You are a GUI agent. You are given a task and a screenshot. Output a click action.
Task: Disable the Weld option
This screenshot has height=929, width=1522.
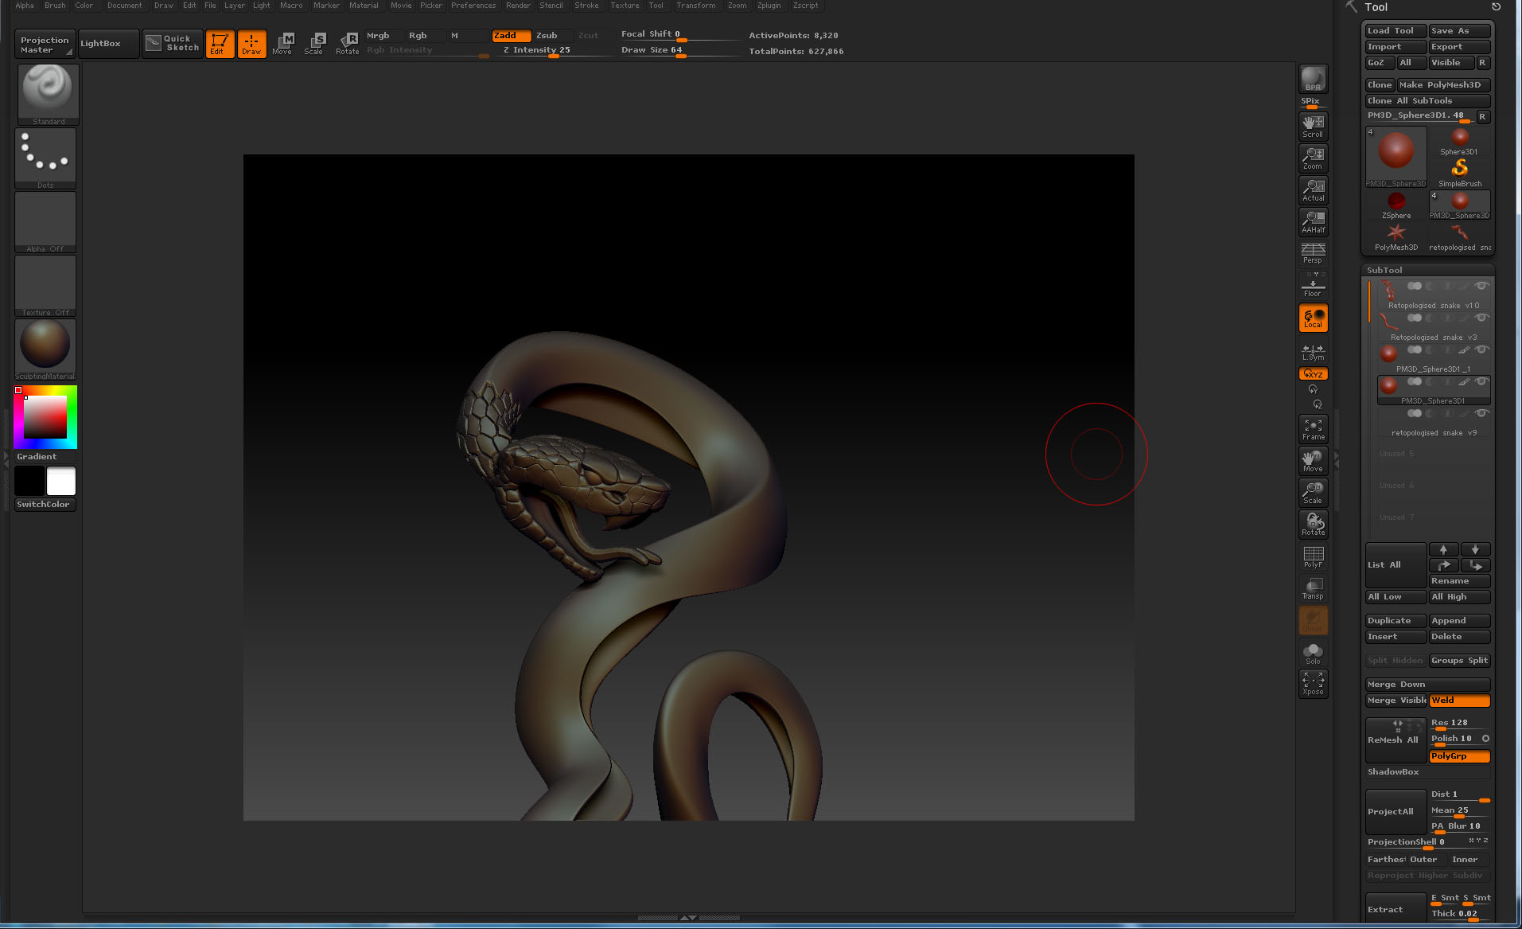1458,700
